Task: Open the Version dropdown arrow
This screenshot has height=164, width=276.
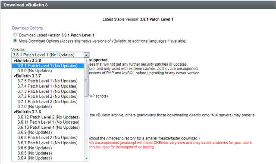Action: click(86, 55)
